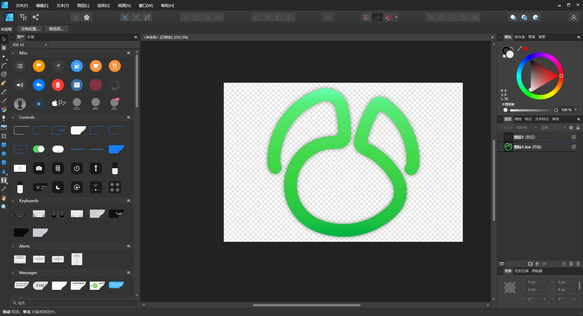Open the Alerts section options menu
This screenshot has height=316, width=583.
(x=129, y=246)
